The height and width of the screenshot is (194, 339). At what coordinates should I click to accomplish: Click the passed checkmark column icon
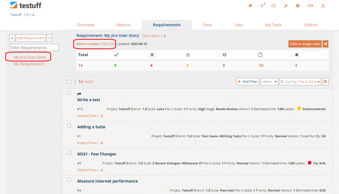(x=116, y=55)
